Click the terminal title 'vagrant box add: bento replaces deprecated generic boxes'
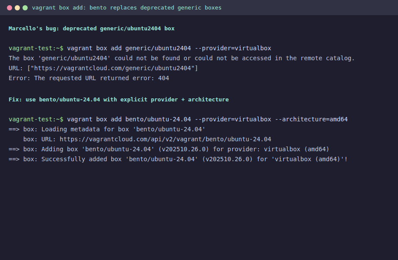Image resolution: width=398 pixels, height=260 pixels. pyautogui.click(x=127, y=8)
